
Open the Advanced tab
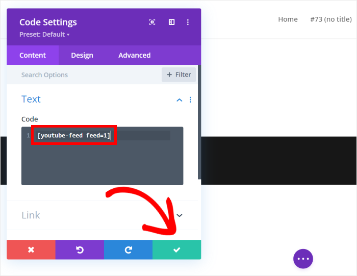point(134,55)
